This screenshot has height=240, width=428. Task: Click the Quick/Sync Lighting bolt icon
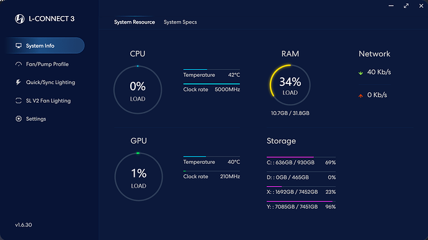pos(18,82)
